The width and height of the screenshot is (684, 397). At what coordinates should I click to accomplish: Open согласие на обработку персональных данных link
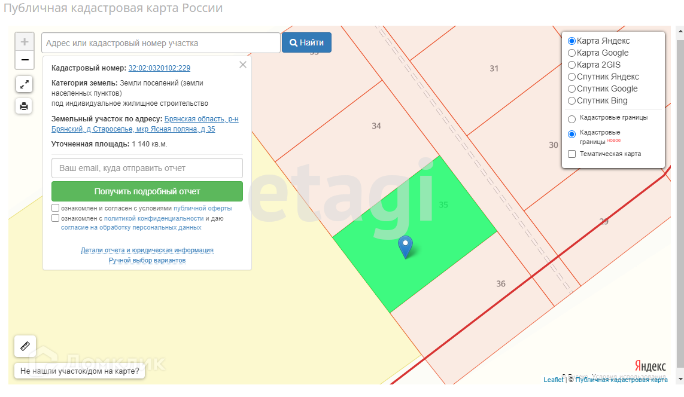(131, 227)
